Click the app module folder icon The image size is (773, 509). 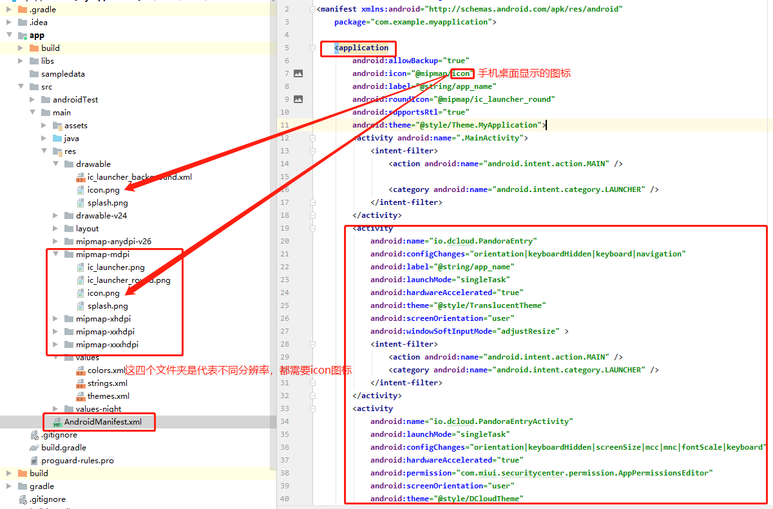point(23,35)
